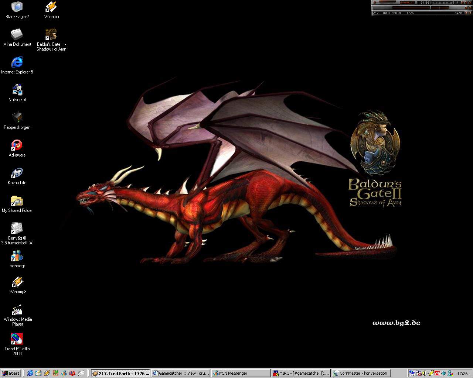The height and width of the screenshot is (378, 473).
Task: Switch to the CornMaster - konversation window
Action: pos(361,373)
